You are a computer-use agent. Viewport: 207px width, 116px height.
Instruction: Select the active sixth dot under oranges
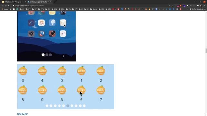(x=68, y=106)
